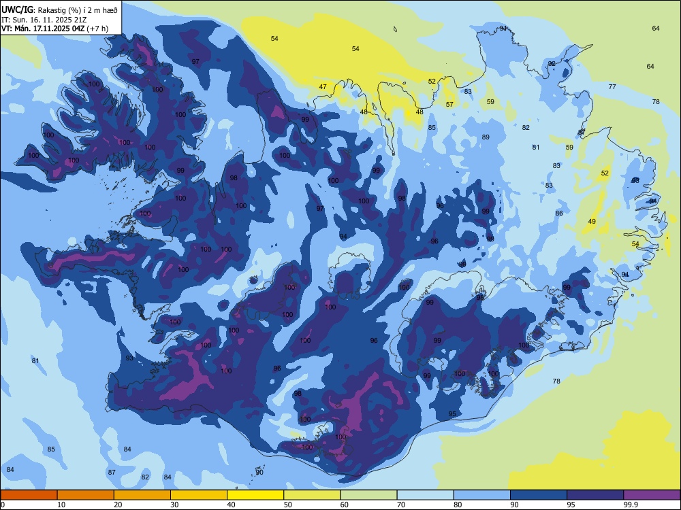This screenshot has height=510, width=681.
Task: Click the '90' humidity value near the southern islands
Action: pos(259,473)
